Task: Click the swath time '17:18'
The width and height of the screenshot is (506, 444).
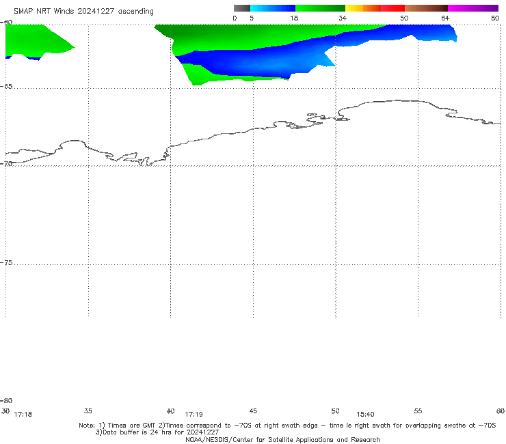Action: tap(23, 415)
